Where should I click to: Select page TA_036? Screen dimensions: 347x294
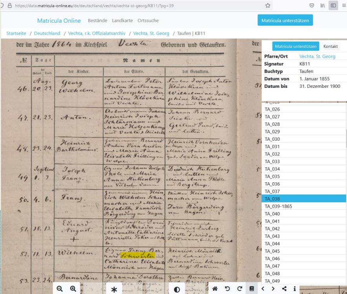pyautogui.click(x=304, y=184)
